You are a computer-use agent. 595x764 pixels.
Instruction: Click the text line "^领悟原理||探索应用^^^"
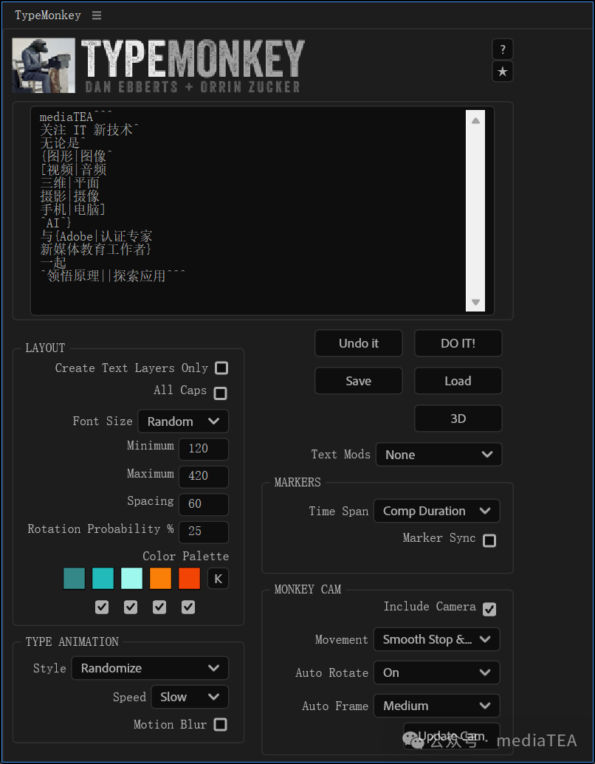(x=112, y=276)
